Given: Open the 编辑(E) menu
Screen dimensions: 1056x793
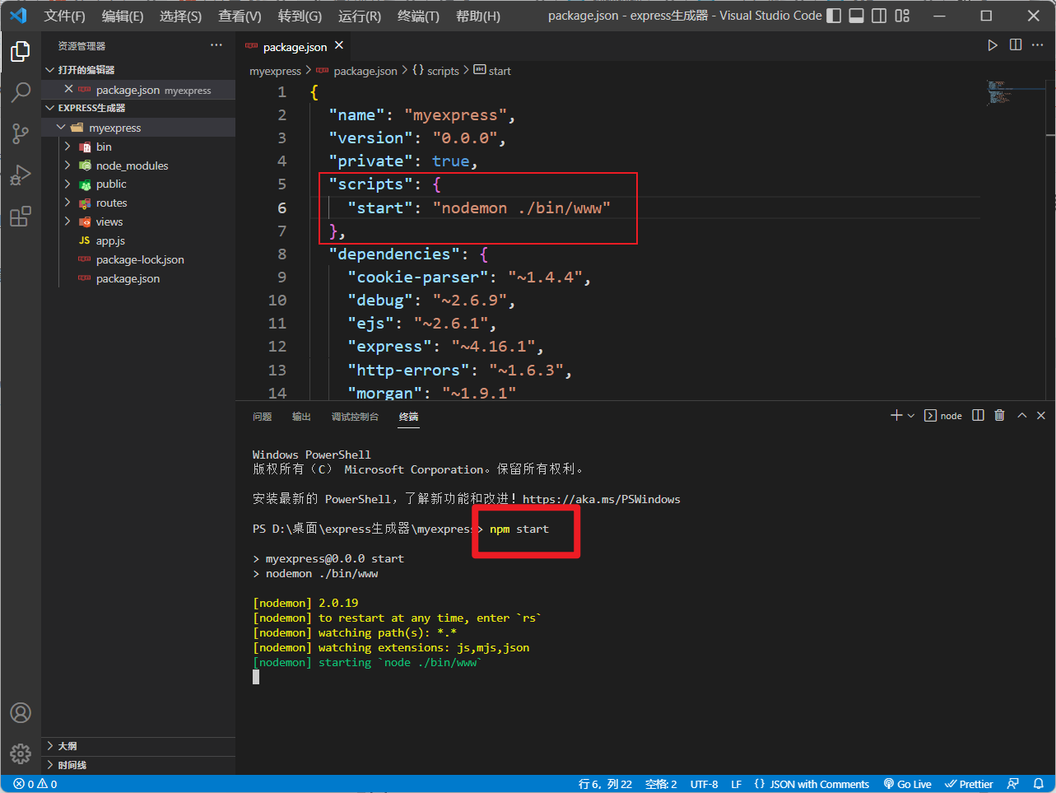Looking at the screenshot, I should coord(123,16).
